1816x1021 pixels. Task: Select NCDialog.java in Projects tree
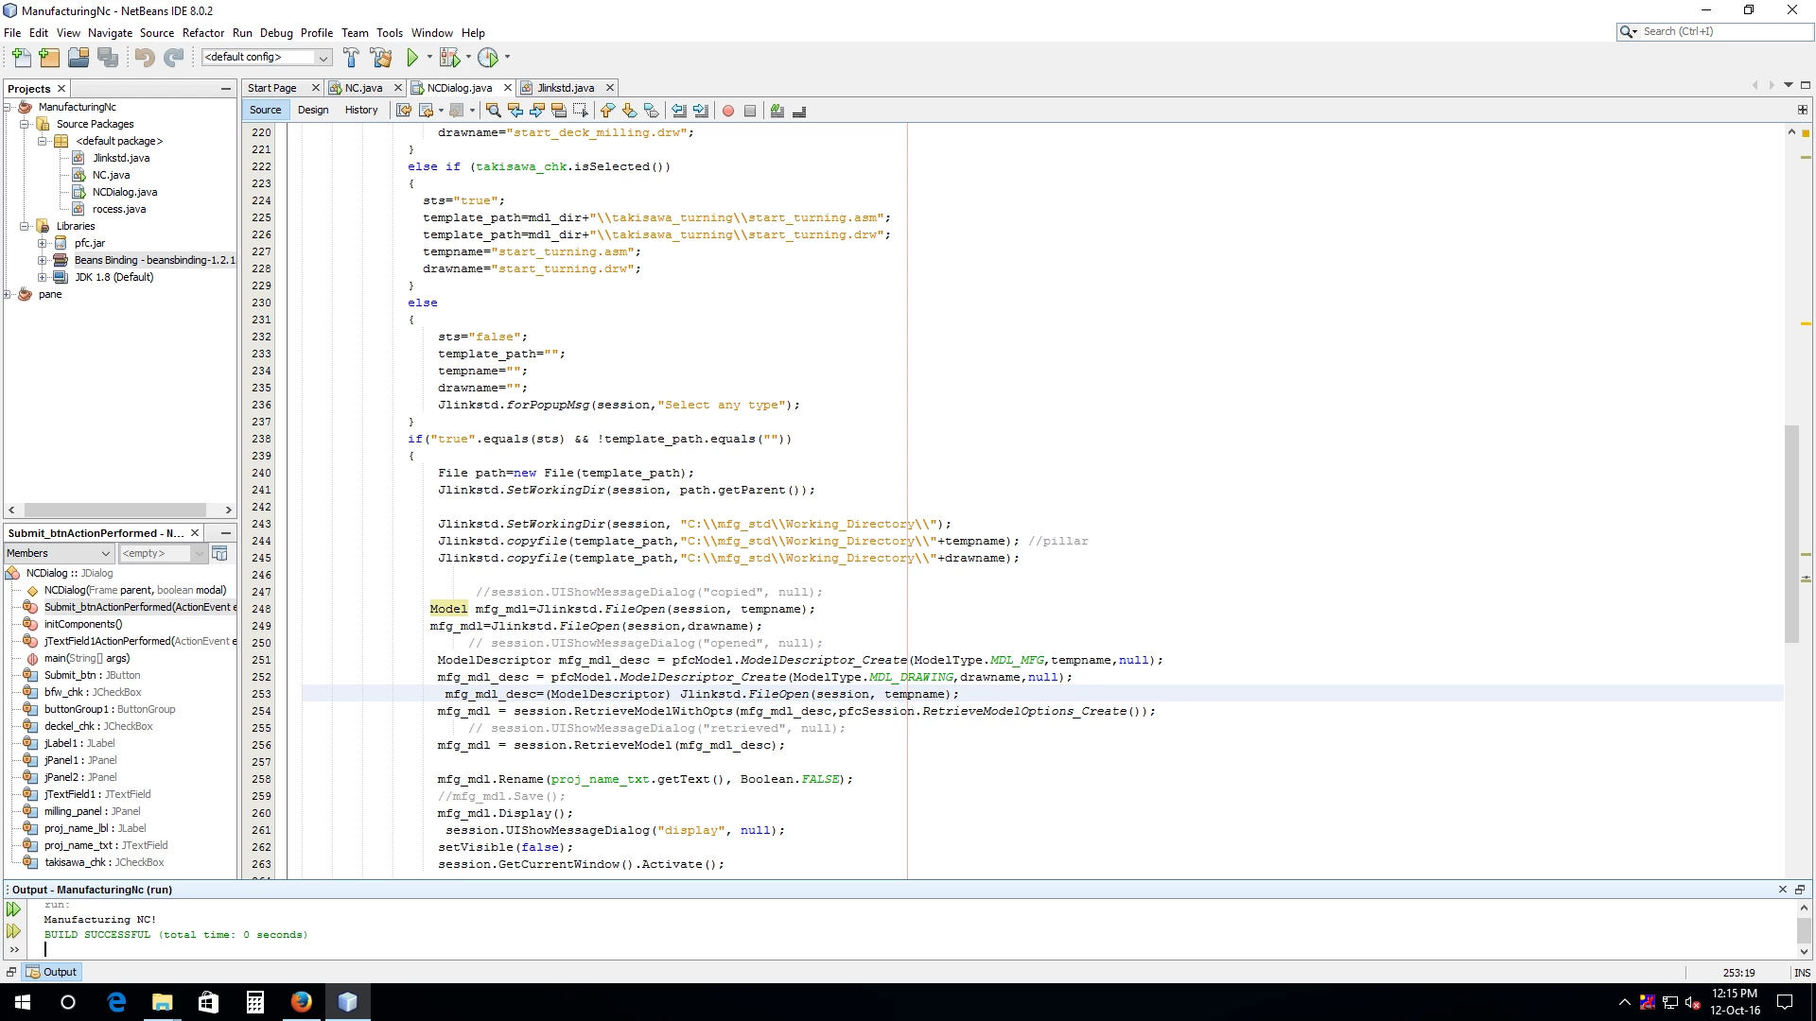[x=125, y=192]
